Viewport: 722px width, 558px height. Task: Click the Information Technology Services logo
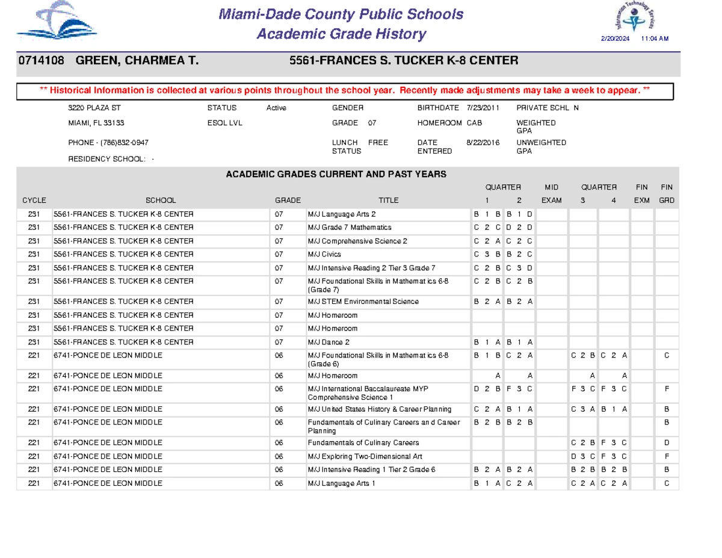(x=634, y=18)
